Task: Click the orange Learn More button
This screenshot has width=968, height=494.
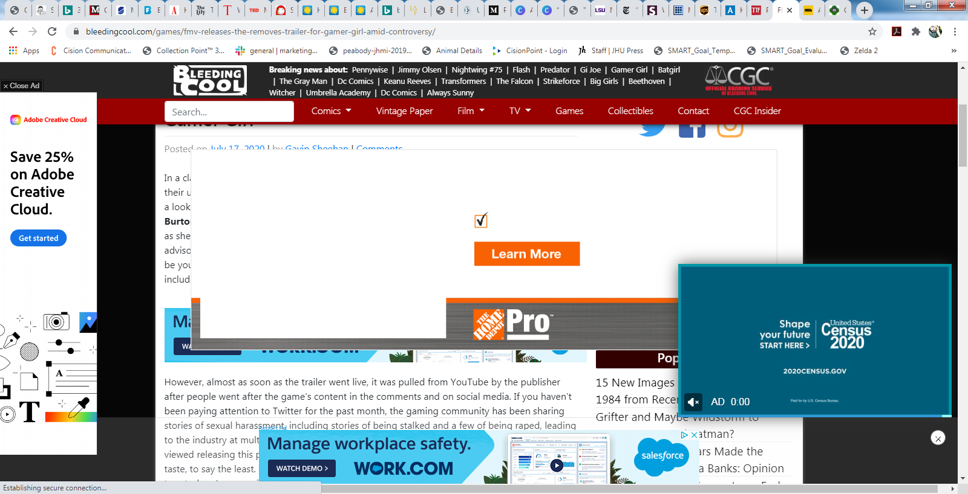Action: tap(526, 254)
